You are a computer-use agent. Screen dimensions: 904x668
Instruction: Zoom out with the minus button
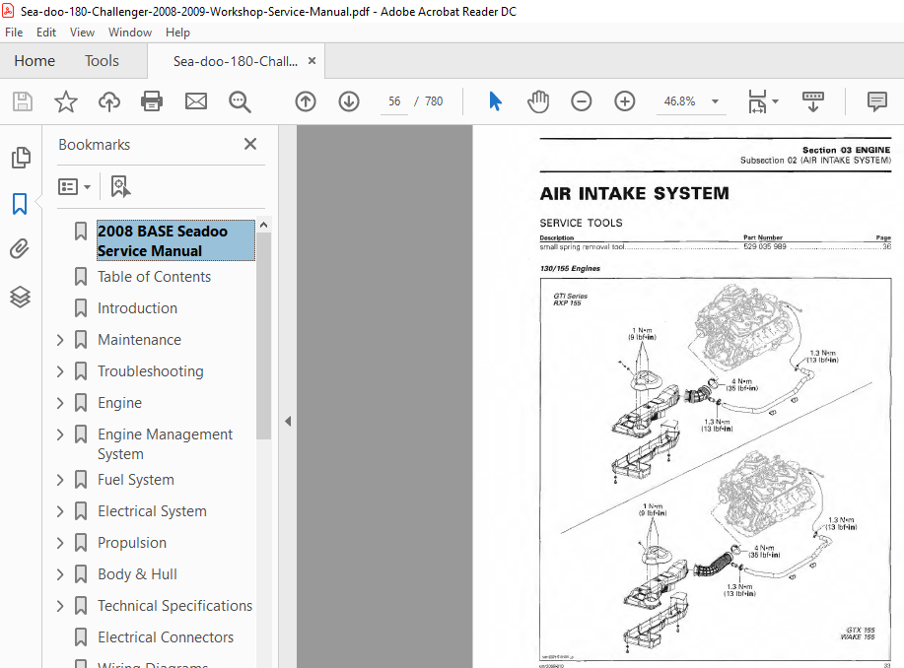pos(582,101)
